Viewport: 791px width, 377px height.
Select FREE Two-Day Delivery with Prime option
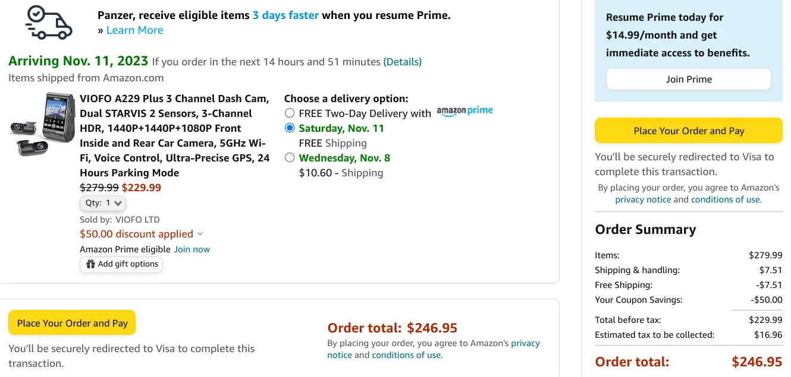click(x=290, y=113)
